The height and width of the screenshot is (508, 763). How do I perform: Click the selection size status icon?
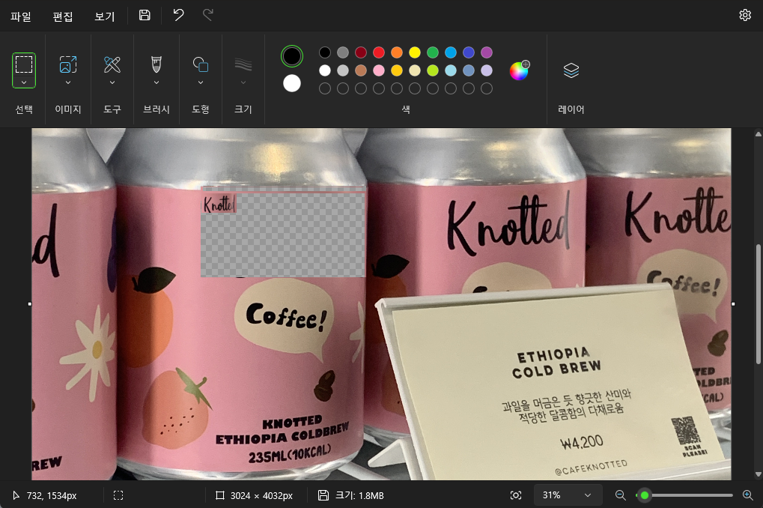point(118,495)
